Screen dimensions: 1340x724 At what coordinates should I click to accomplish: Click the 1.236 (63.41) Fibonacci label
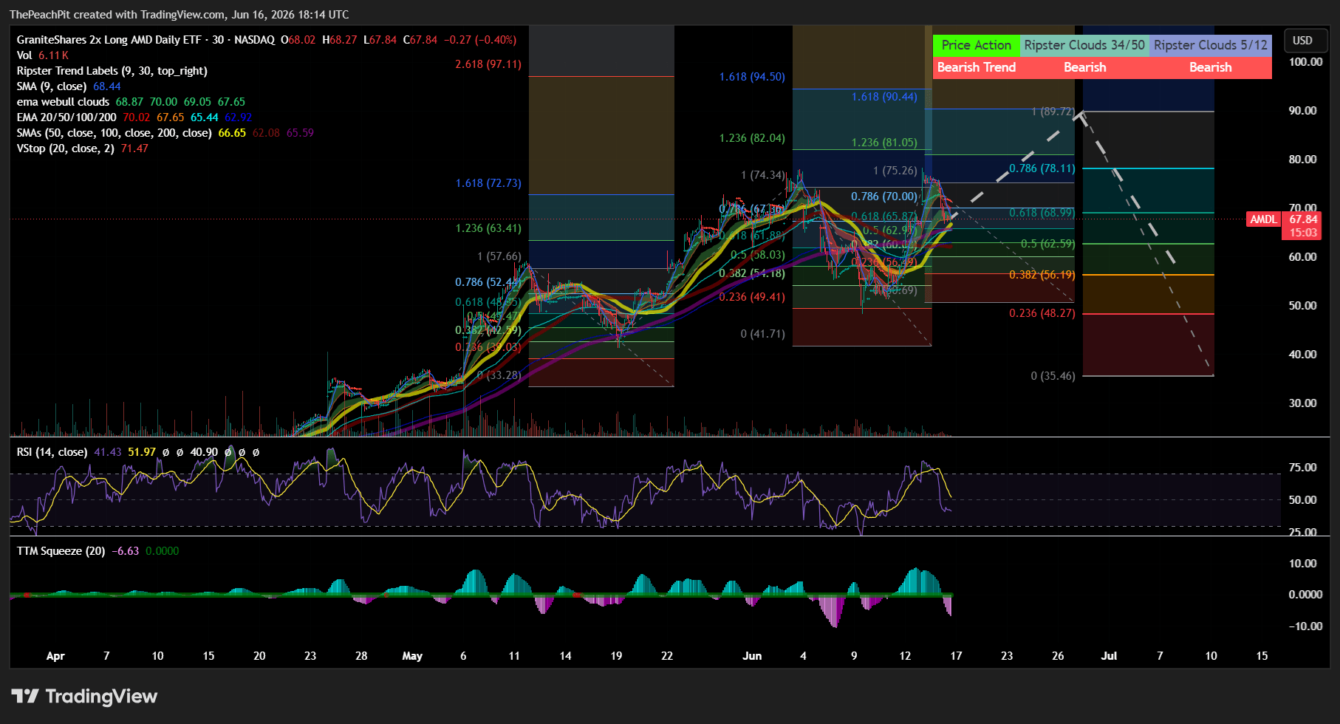(x=488, y=228)
